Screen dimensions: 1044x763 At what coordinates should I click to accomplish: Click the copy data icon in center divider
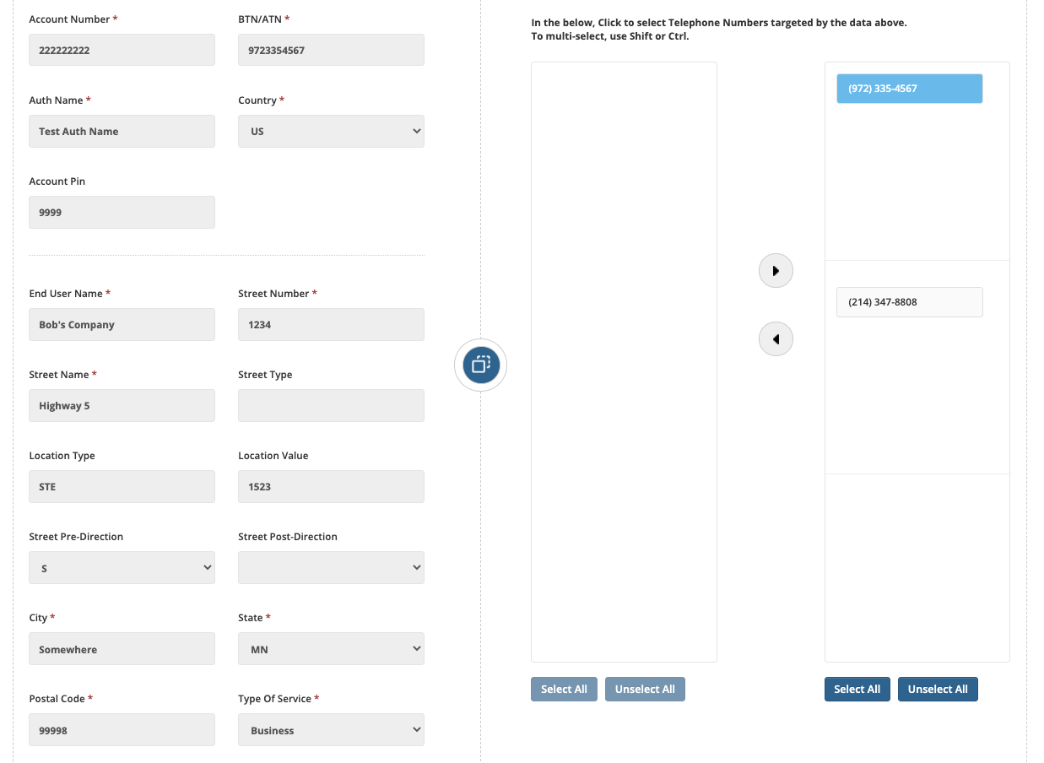coord(481,365)
